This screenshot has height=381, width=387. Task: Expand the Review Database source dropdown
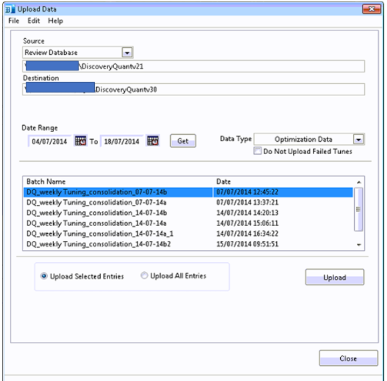(127, 53)
